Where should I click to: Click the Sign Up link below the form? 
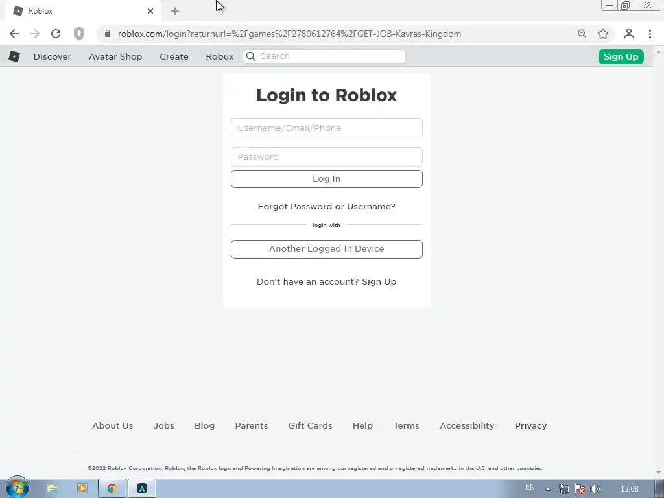tap(379, 282)
